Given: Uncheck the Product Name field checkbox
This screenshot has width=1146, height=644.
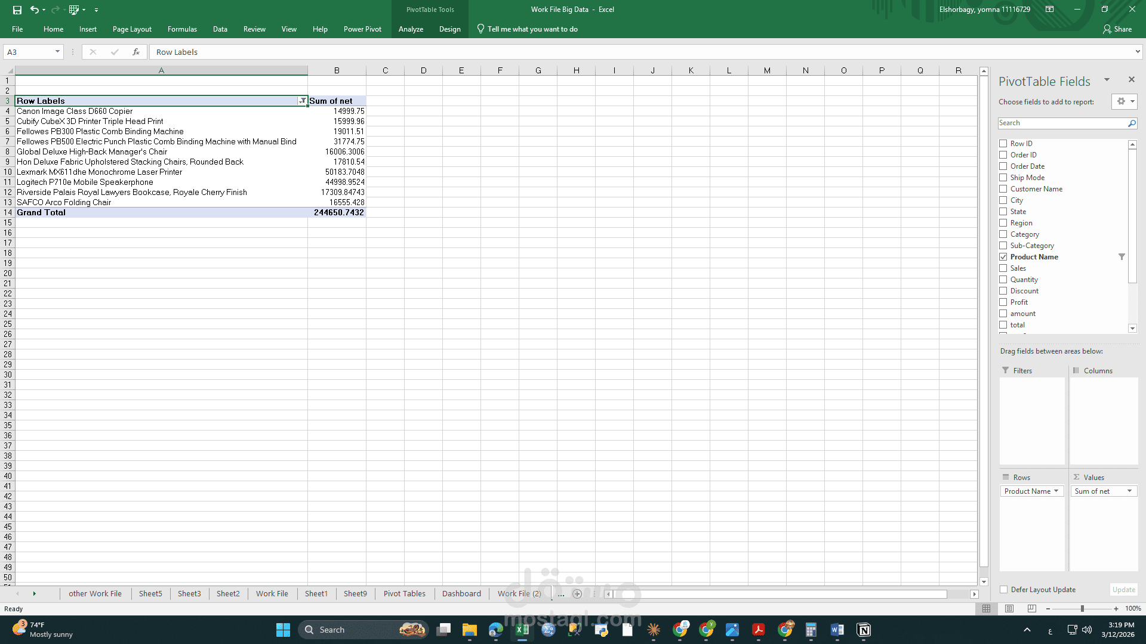Looking at the screenshot, I should pos(1003,257).
